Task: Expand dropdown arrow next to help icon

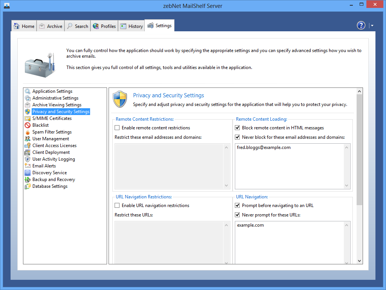Action: pos(372,26)
